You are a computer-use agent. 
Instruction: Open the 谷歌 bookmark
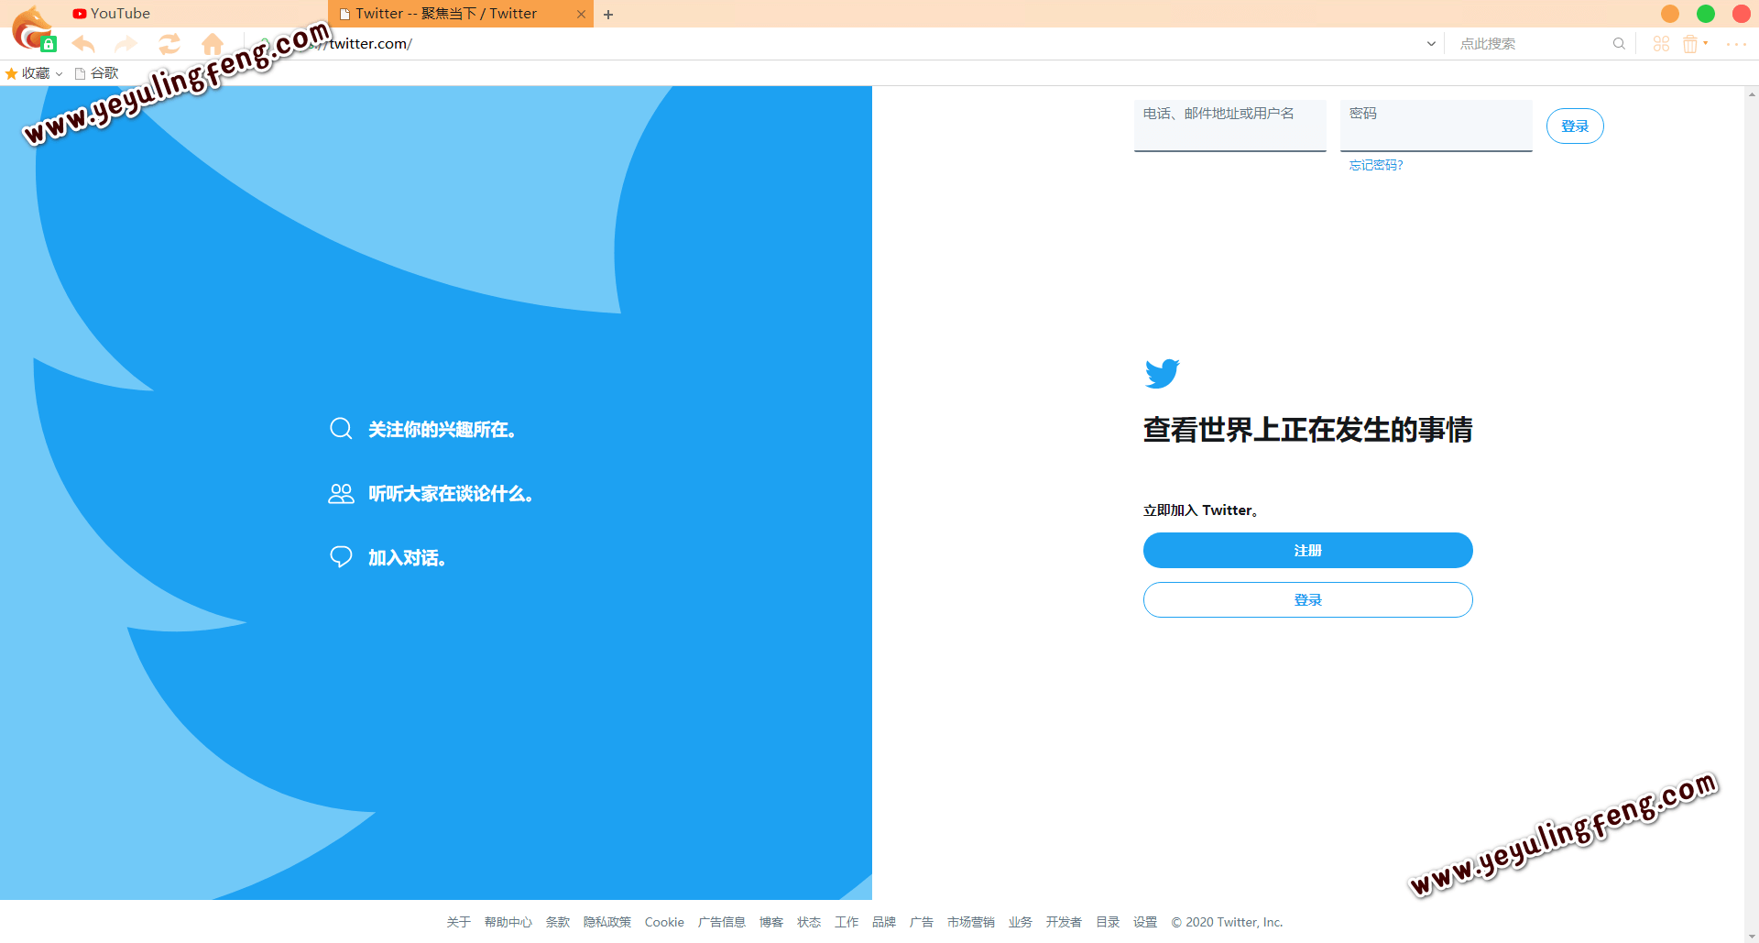point(96,73)
